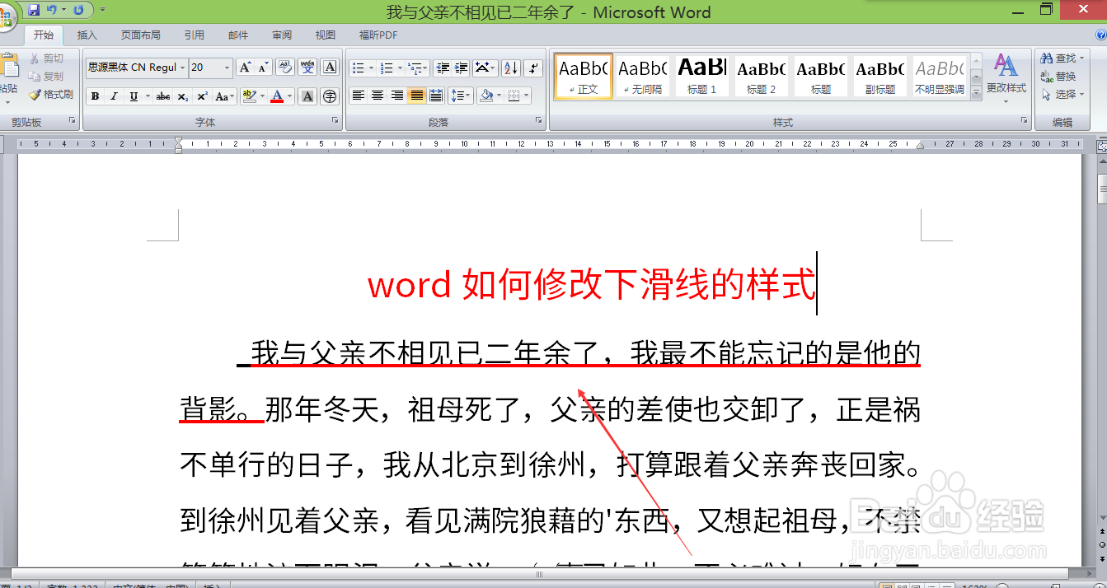
Task: Open the Borders dropdown arrow
Action: point(528,96)
